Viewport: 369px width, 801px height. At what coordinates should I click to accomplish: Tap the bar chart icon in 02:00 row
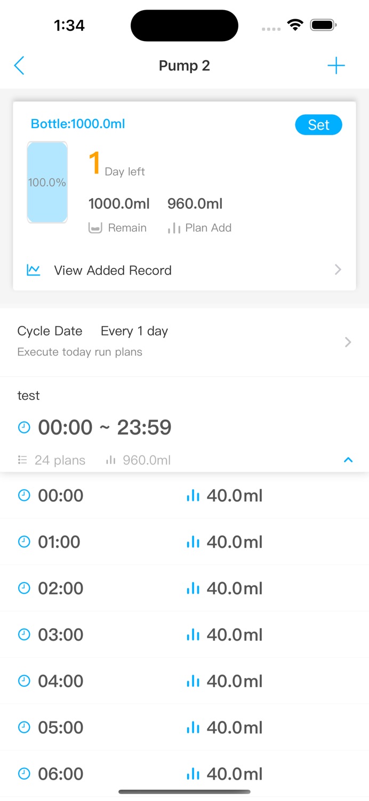point(193,588)
